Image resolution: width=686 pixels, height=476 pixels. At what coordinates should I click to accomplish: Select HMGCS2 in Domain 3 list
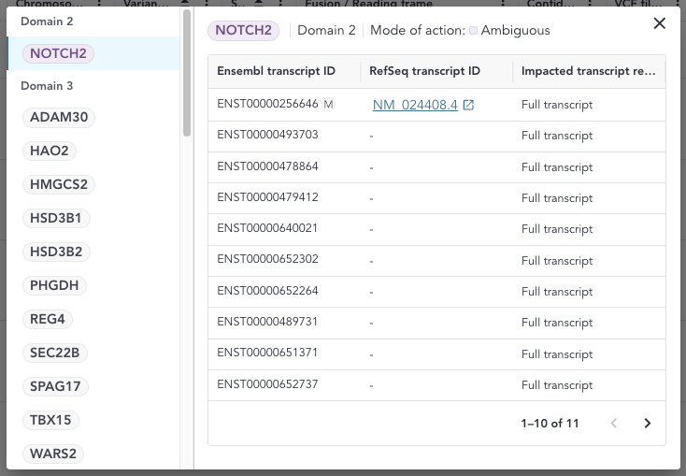pos(58,185)
